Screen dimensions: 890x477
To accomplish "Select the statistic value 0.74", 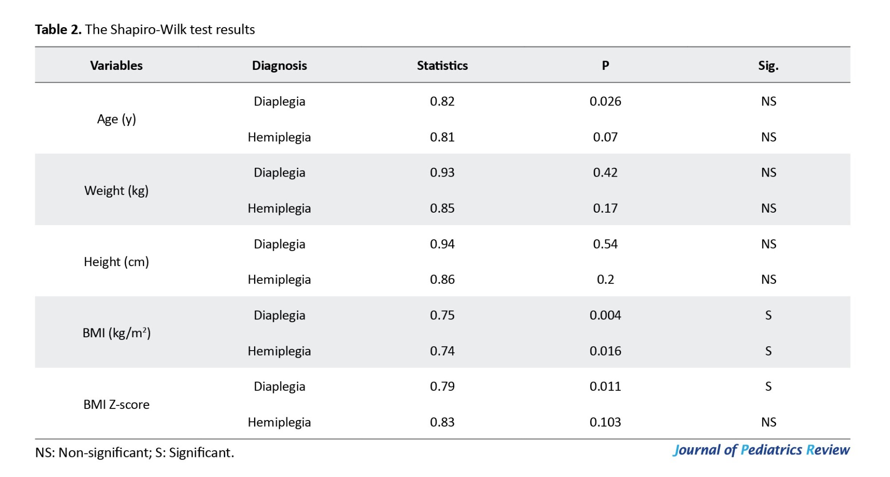I will click(442, 351).
